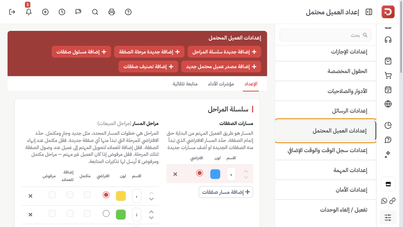Open إعدادات سجل الوقت والوقت الإضافي
This screenshot has height=227, width=403.
tap(325, 150)
